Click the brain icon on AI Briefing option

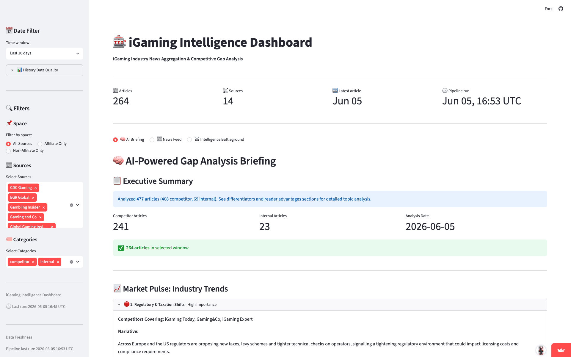pos(123,139)
